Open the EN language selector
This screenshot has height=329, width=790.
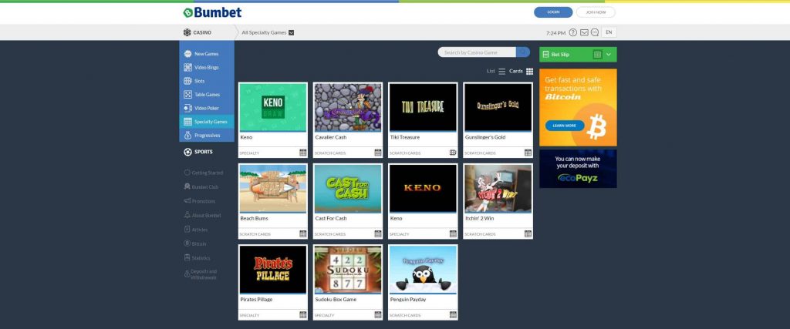(x=609, y=32)
